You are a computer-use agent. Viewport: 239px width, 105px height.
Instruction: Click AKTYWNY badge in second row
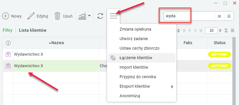pos(219,66)
